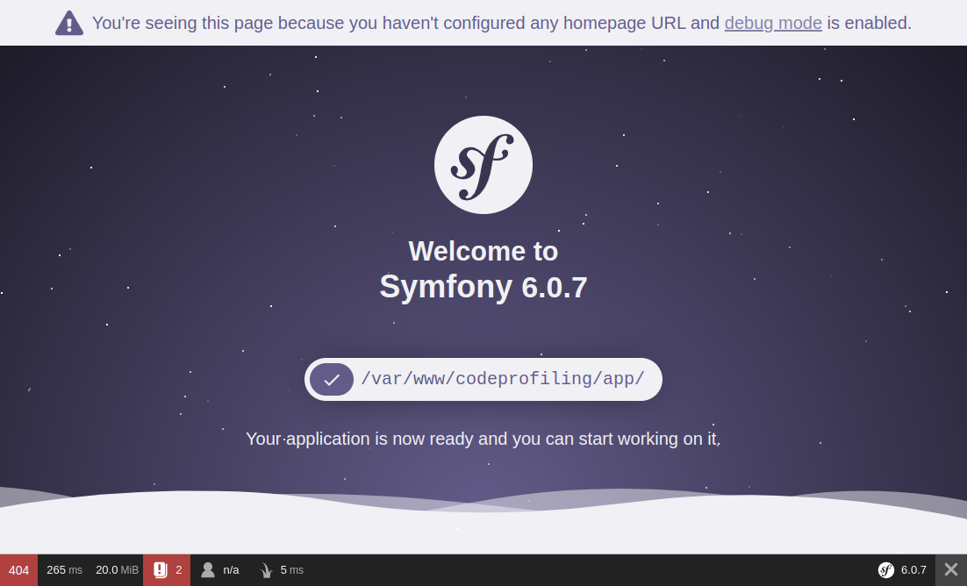Click the warning triangle icon
The width and height of the screenshot is (967, 586).
[x=69, y=24]
